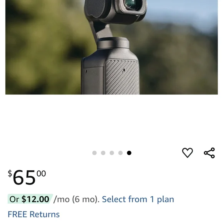Open the pocket gimbal camera product photo
This screenshot has height=223, width=223.
(111, 47)
